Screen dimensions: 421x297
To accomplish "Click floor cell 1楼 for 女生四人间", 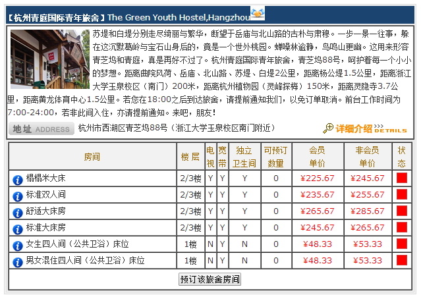I will [190, 244].
